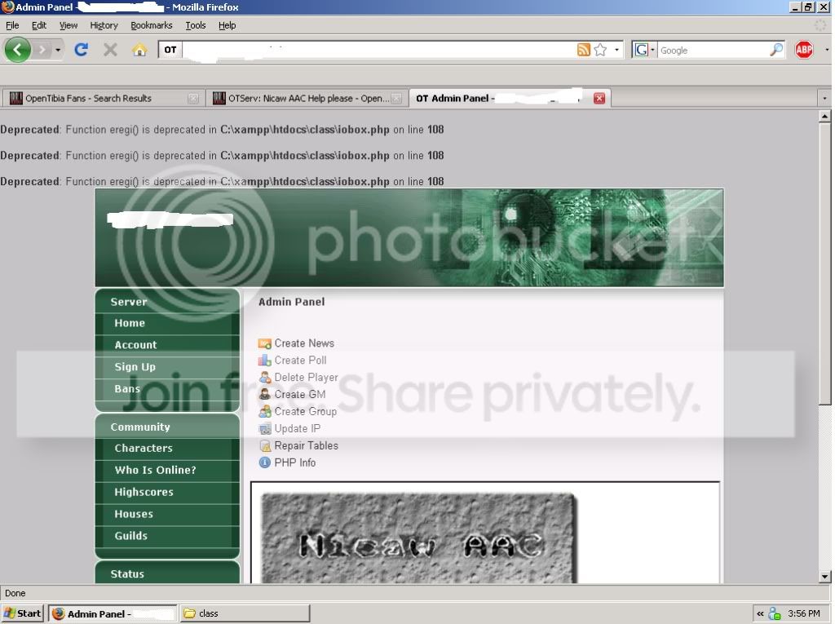Open the Adblock Plus dropdown arrow
The image size is (835, 624).
tap(826, 50)
